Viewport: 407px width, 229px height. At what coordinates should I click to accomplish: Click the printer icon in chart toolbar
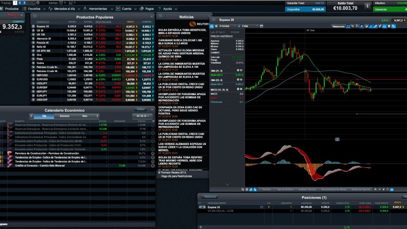pos(388,26)
